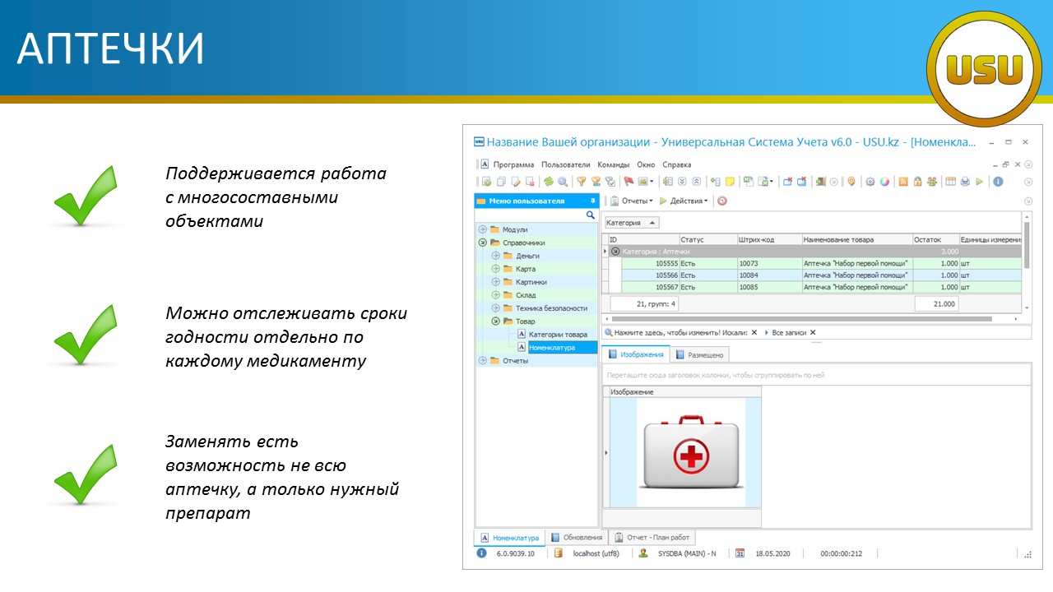1053x592 pixels.
Task: Open the Команды menu
Action: 613,164
